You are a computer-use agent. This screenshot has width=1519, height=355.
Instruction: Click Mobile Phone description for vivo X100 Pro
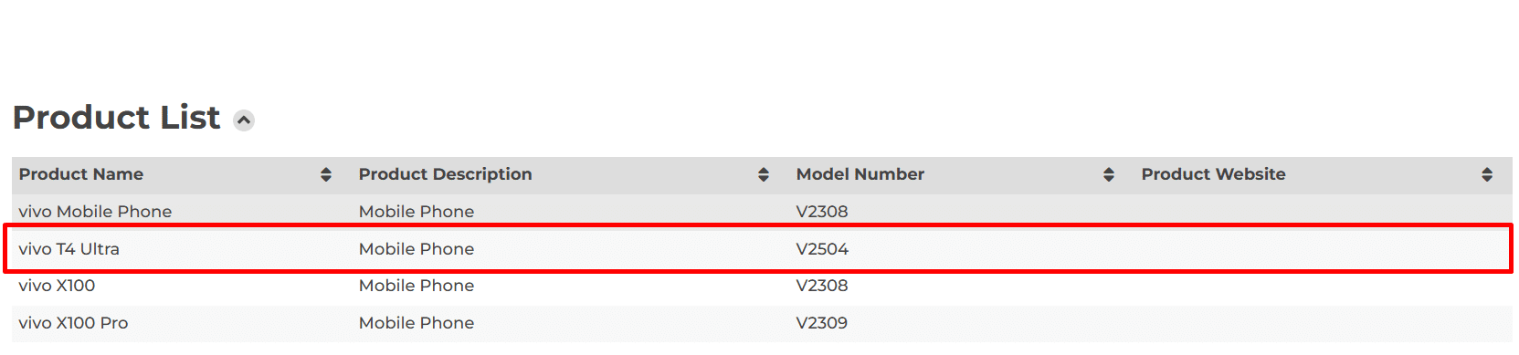pyautogui.click(x=417, y=323)
